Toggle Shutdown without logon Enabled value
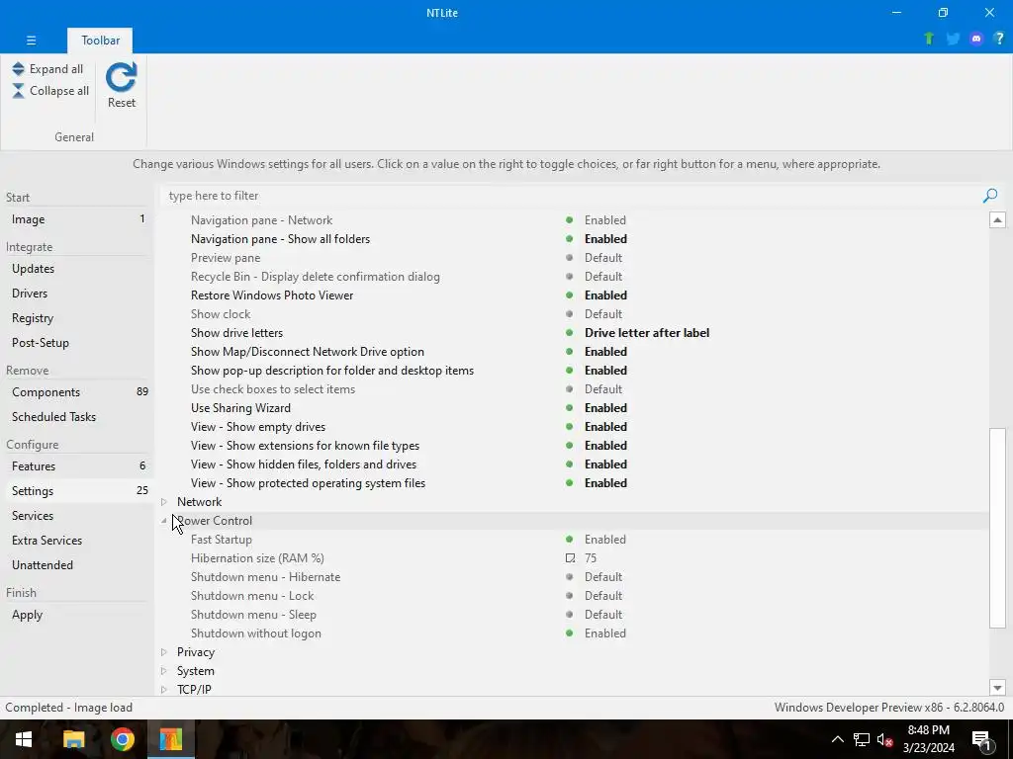This screenshot has height=759, width=1013. (x=605, y=633)
